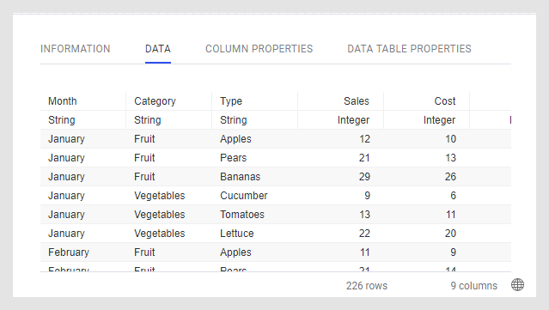Select the Lettuce cell
The width and height of the screenshot is (549, 310).
[x=236, y=234]
